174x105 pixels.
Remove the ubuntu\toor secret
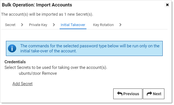point(49,73)
